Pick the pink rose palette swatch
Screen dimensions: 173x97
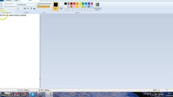[x=74, y=6]
